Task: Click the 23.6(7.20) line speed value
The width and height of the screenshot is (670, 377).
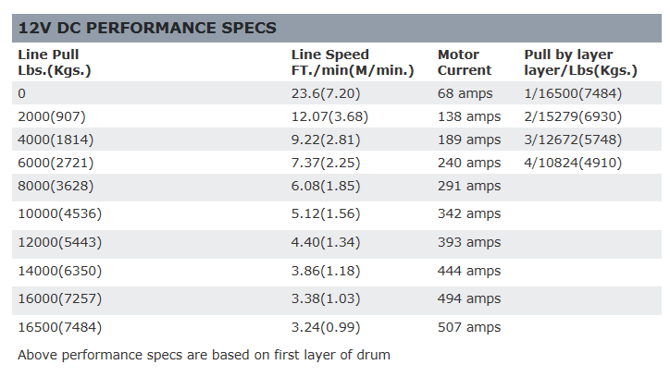Action: tap(326, 93)
